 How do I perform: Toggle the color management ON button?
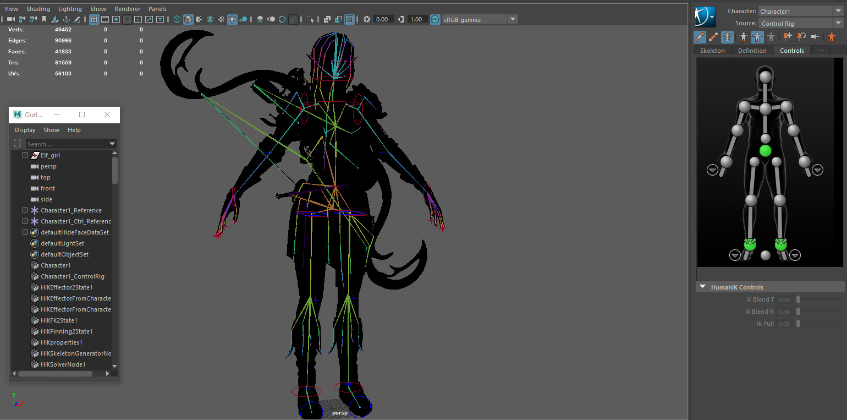click(435, 19)
